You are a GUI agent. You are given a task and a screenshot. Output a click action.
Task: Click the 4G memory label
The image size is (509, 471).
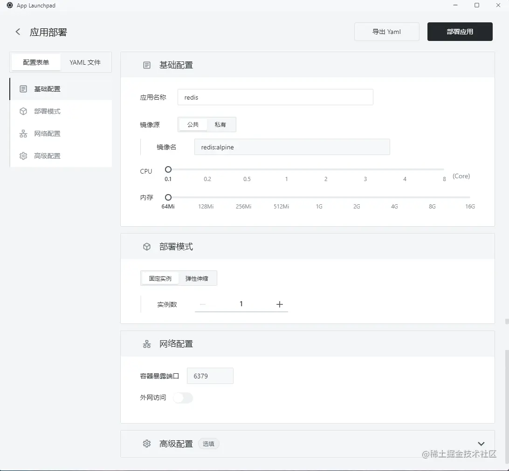394,207
